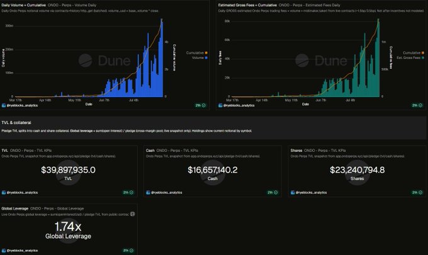Select the $39,897,935.0 TVL value
Image resolution: width=428 pixels, height=255 pixels.
(68, 170)
